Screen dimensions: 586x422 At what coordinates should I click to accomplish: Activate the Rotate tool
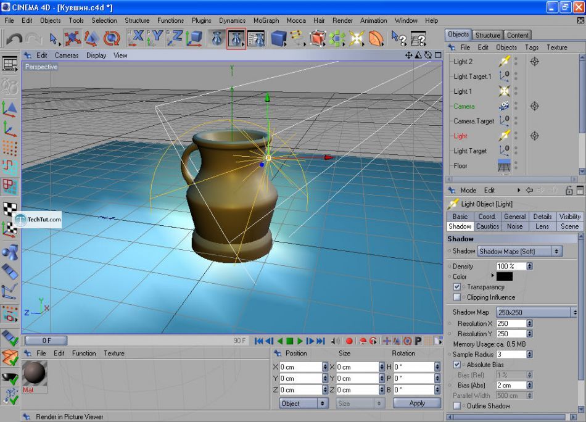pyautogui.click(x=112, y=38)
